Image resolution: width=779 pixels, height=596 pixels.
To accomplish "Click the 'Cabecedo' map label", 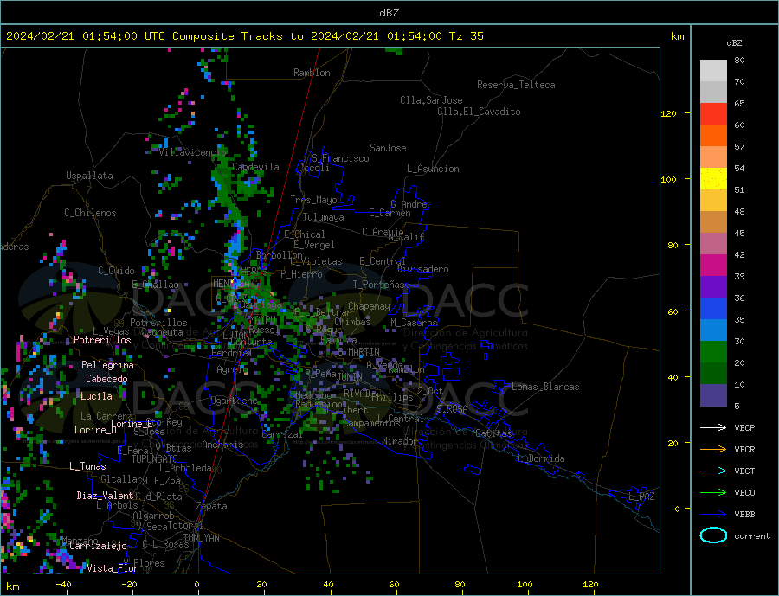I will click(x=106, y=379).
